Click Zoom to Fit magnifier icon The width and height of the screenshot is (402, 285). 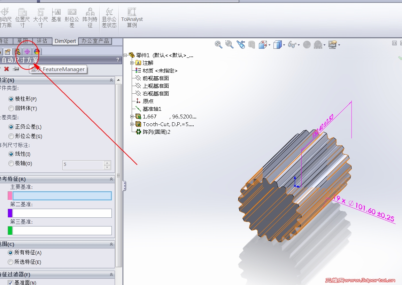[218, 45]
